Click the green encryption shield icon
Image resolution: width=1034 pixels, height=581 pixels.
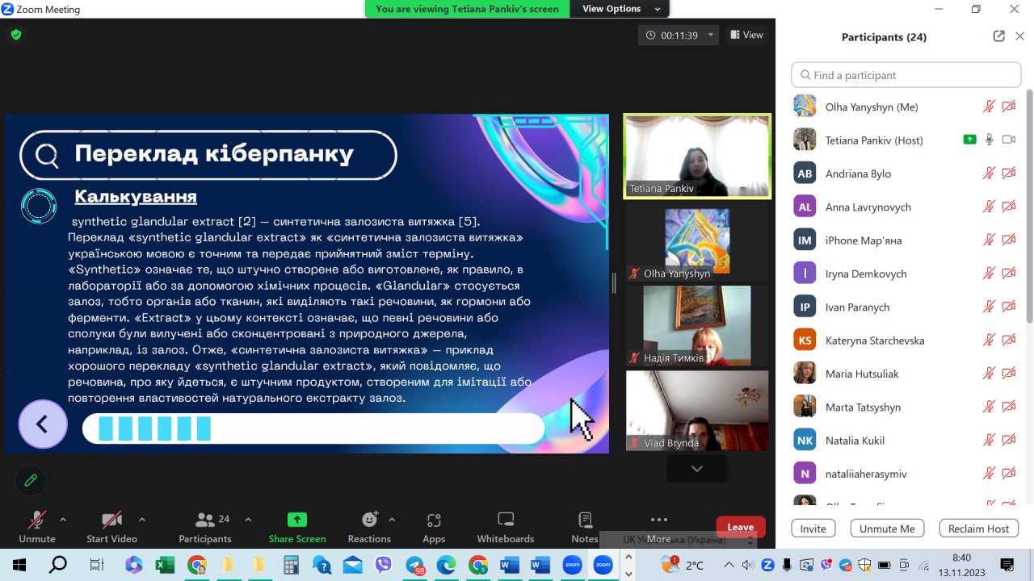(x=15, y=35)
